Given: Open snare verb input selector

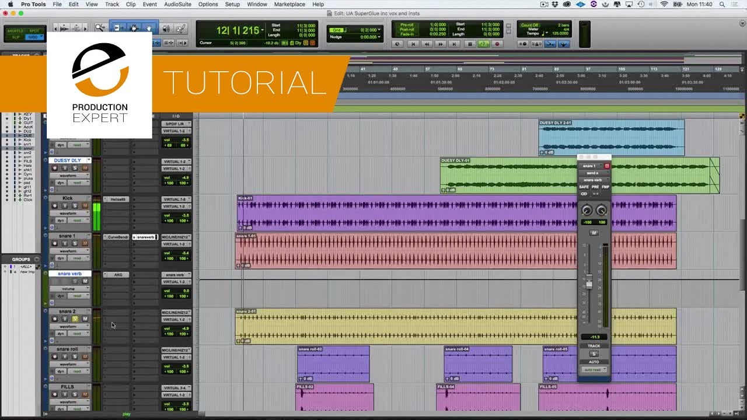Looking at the screenshot, I should [176, 275].
